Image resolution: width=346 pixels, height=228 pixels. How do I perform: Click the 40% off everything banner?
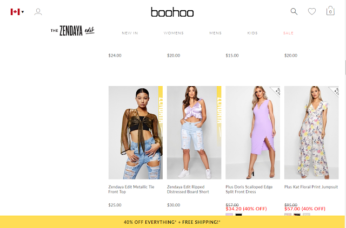(x=172, y=222)
